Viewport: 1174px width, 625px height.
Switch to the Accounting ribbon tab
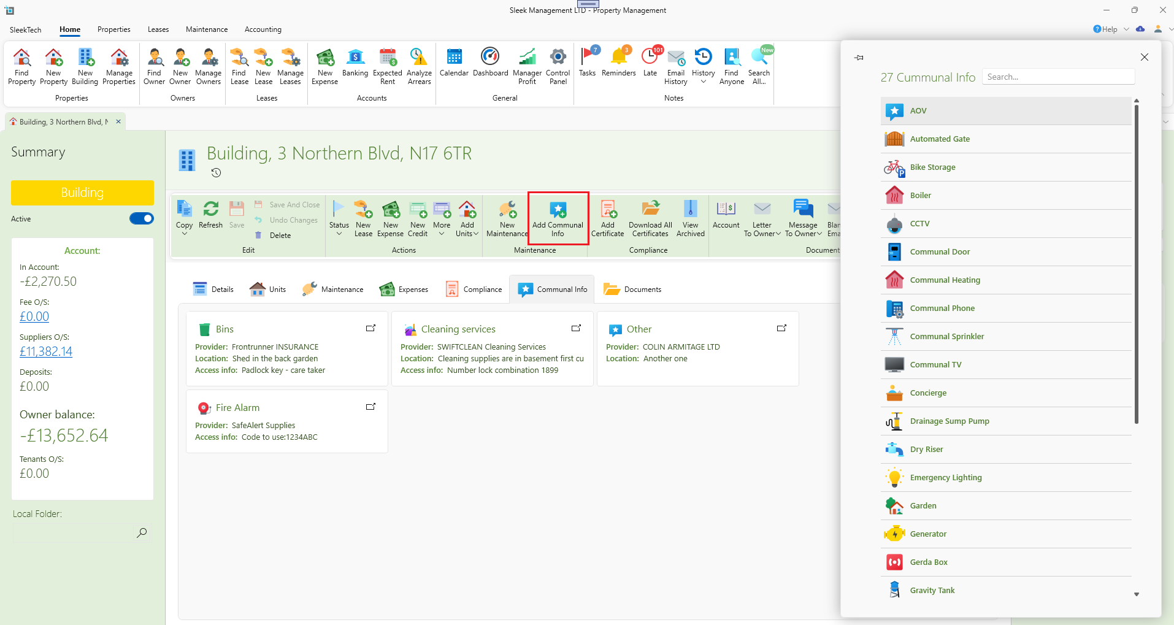pos(263,29)
